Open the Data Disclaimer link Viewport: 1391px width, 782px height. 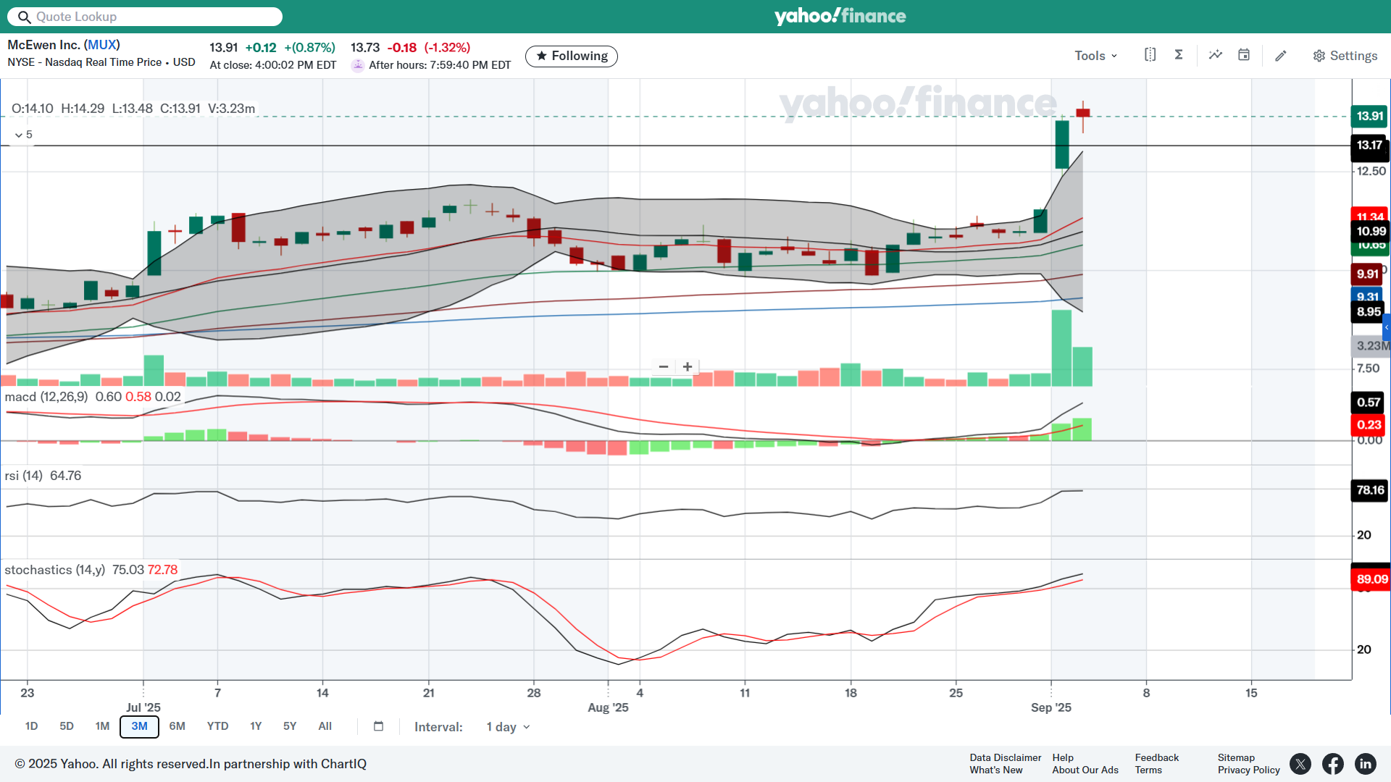pyautogui.click(x=1005, y=757)
